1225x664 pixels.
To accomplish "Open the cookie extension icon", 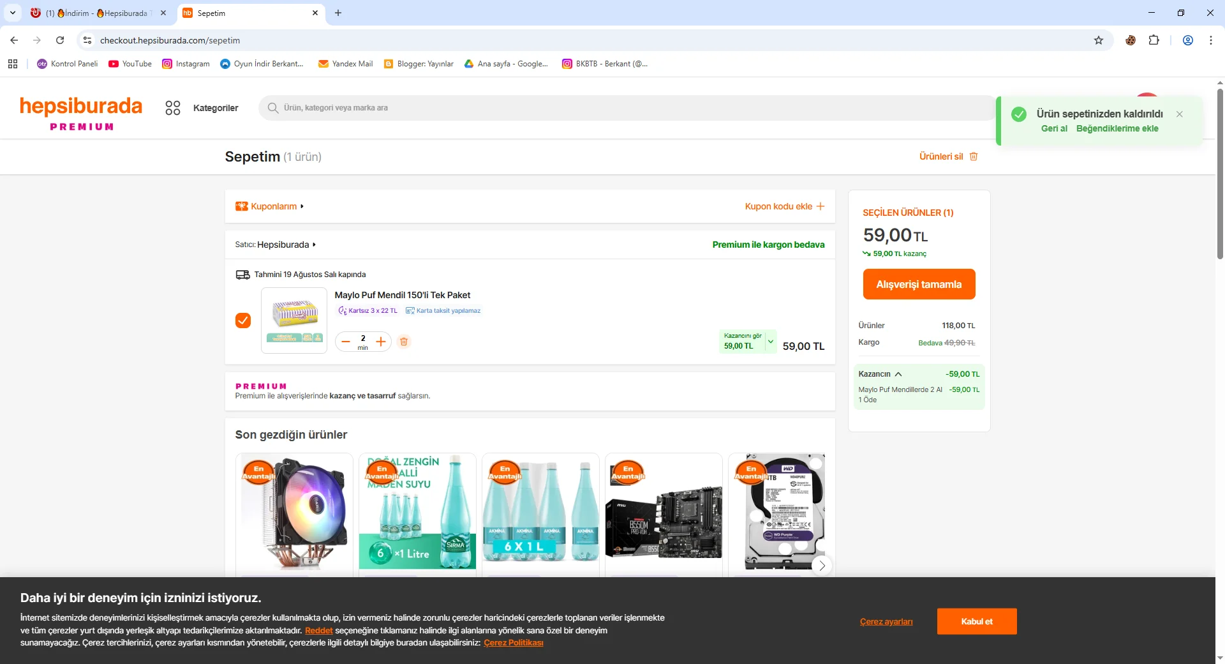I will click(x=1131, y=40).
